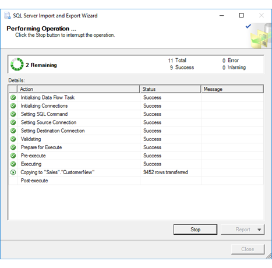Click the success icon beside Validating
272x268 pixels.
(x=13, y=139)
